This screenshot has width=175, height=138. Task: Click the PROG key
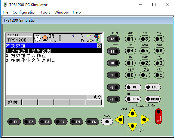pyautogui.click(x=153, y=99)
